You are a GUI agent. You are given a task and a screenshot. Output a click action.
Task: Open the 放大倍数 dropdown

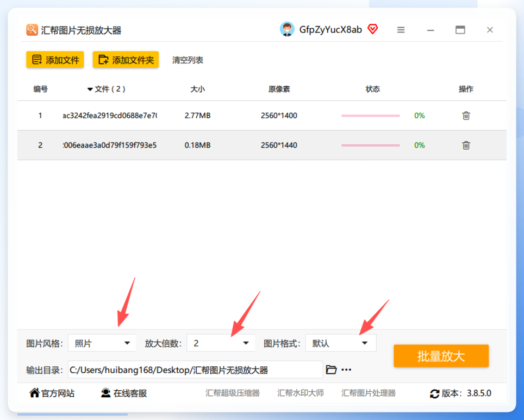click(x=221, y=343)
